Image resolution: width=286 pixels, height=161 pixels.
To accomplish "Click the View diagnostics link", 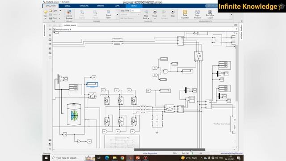I will [150, 153].
